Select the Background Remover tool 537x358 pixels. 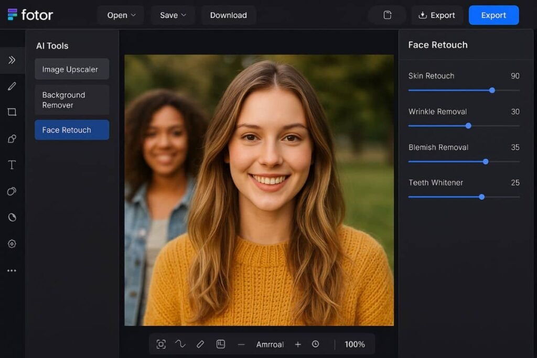pyautogui.click(x=71, y=100)
